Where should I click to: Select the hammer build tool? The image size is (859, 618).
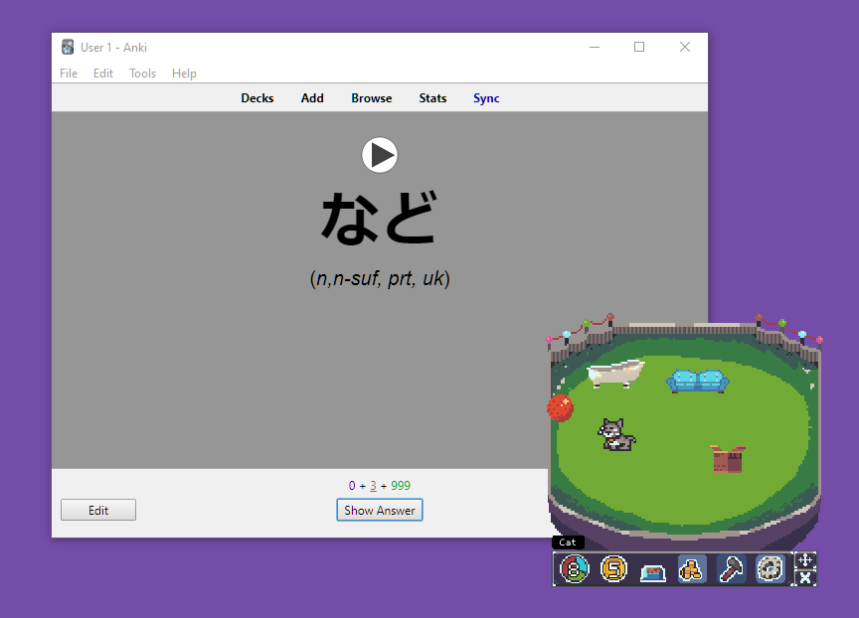[x=731, y=569]
